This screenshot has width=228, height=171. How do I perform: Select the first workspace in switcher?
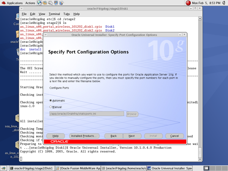pos(206,168)
